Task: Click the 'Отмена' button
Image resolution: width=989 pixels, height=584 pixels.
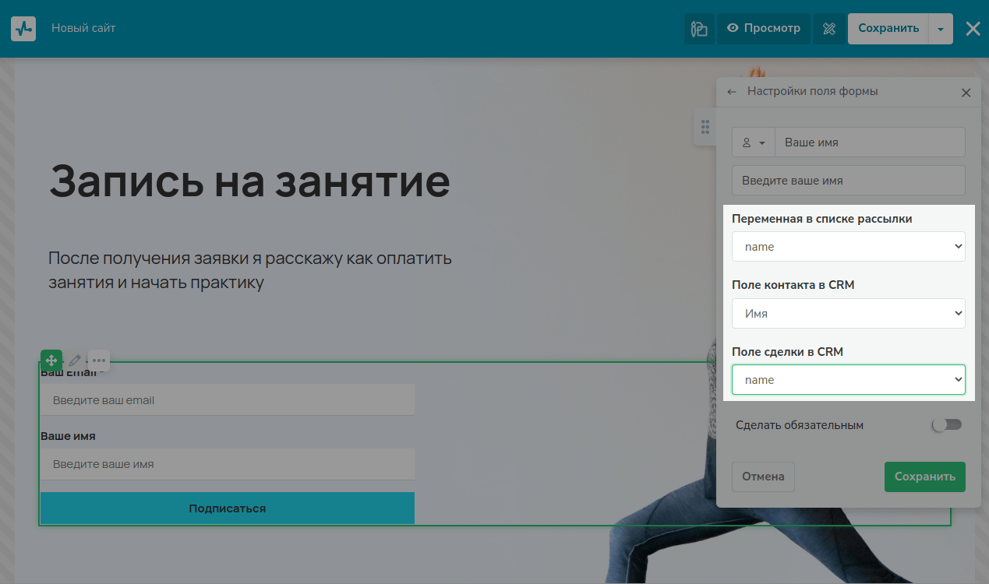Action: coord(763,477)
